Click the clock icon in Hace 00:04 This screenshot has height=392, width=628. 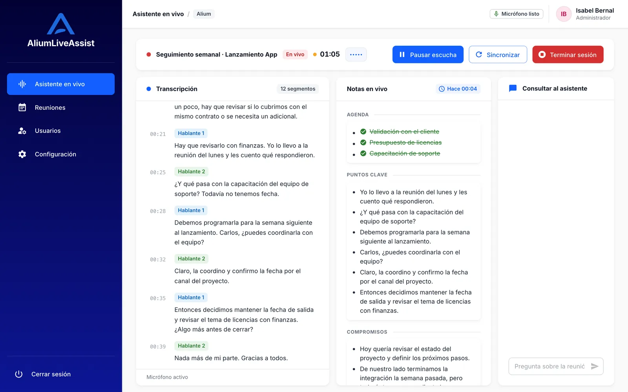(x=442, y=89)
